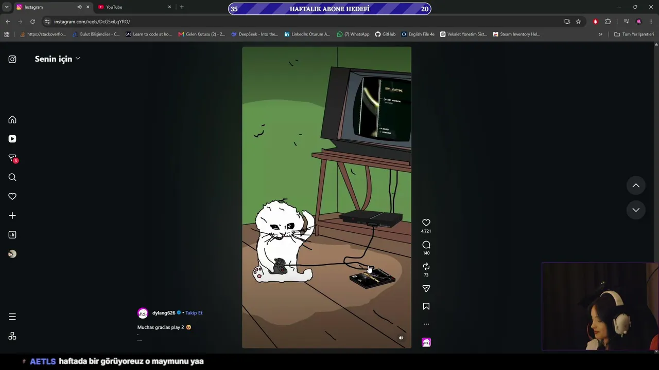Open the Chrome profile avatar
The height and width of the screenshot is (370, 659).
tap(639, 22)
